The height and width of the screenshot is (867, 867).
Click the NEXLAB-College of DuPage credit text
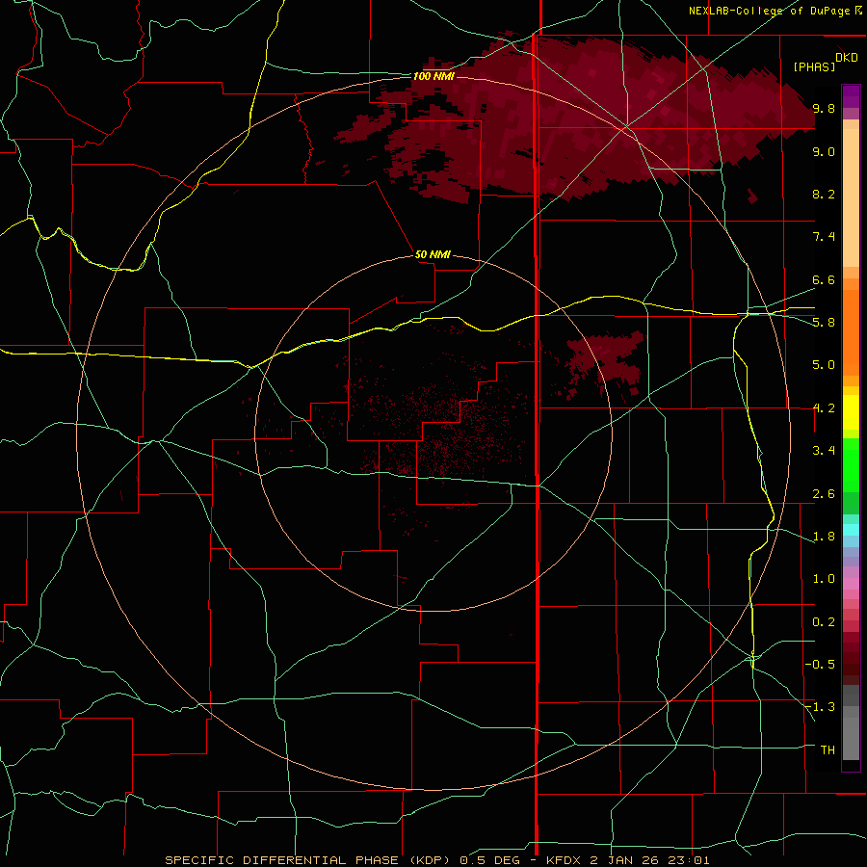(x=771, y=11)
